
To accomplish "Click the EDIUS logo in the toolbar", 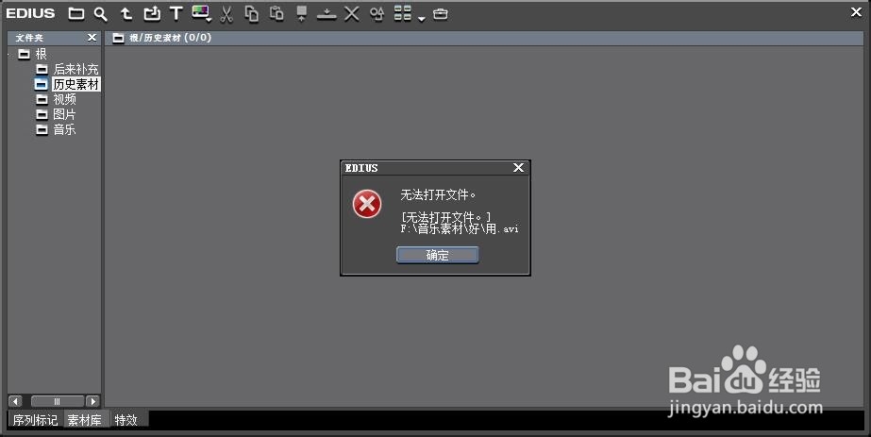I will point(30,13).
